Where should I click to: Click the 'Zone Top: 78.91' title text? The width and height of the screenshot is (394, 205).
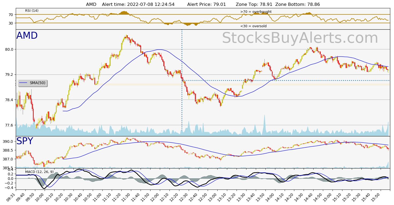[x=254, y=5]
